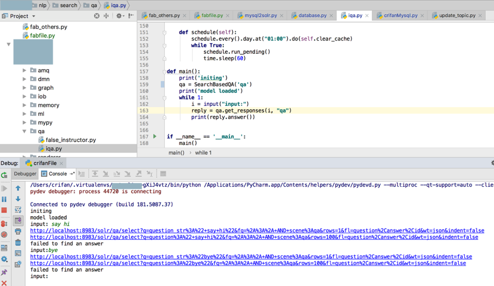
Task: Toggle soft-wrap in console toolbar
Action: click(x=18, y=210)
